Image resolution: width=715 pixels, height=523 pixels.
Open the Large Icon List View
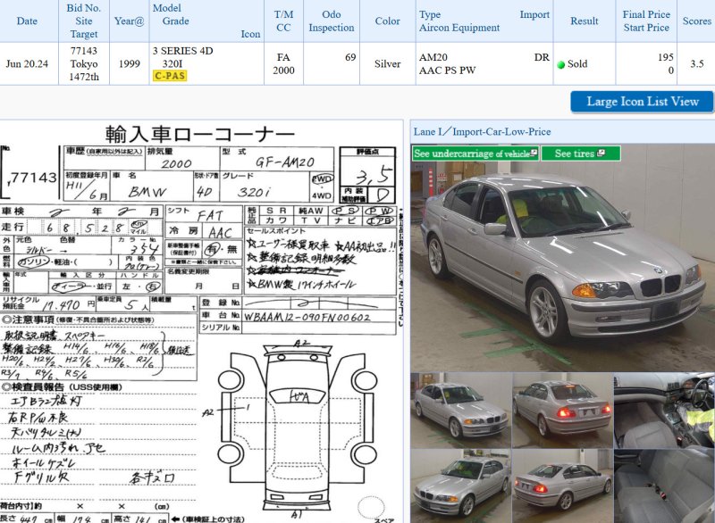click(x=642, y=102)
